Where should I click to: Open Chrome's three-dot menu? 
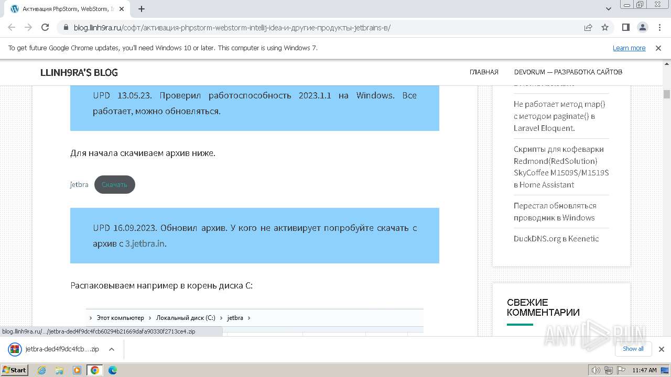659,28
